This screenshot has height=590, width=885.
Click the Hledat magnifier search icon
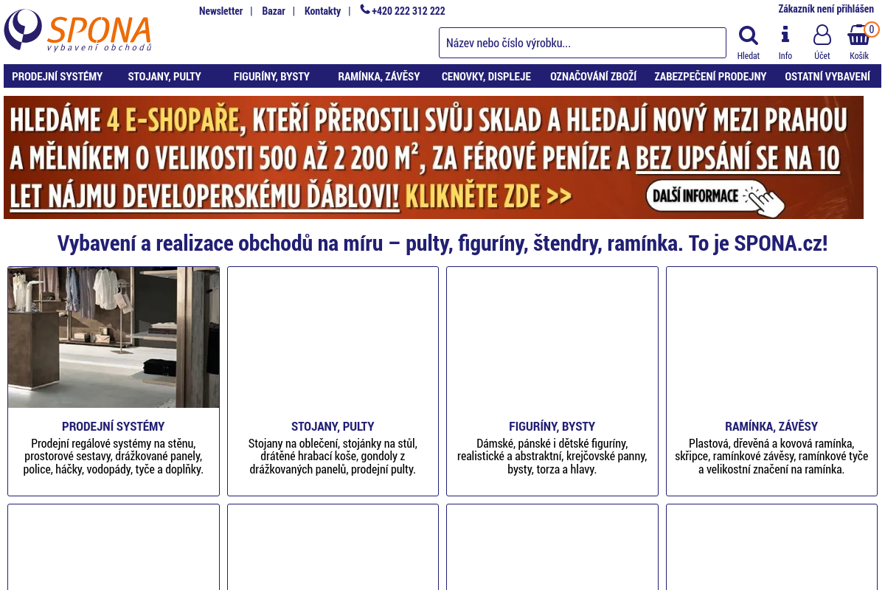[x=749, y=35]
